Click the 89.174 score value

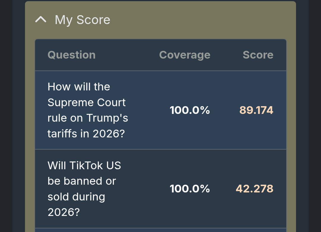[256, 110]
